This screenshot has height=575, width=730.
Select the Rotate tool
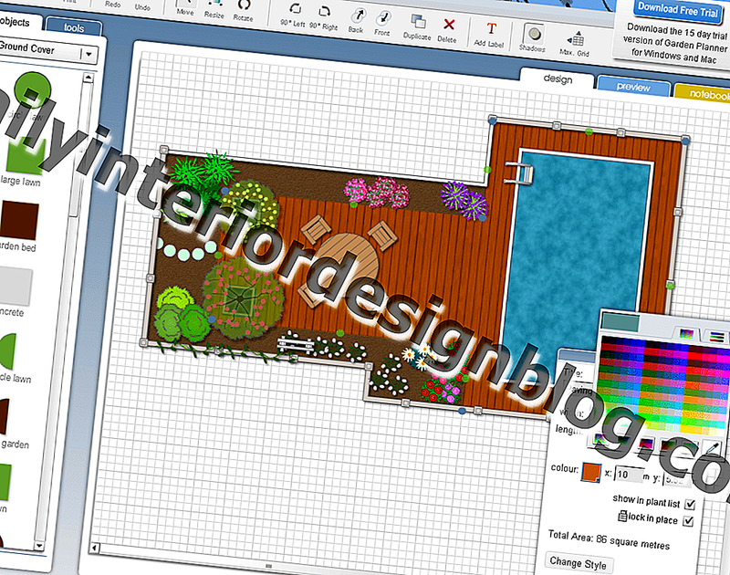243,11
